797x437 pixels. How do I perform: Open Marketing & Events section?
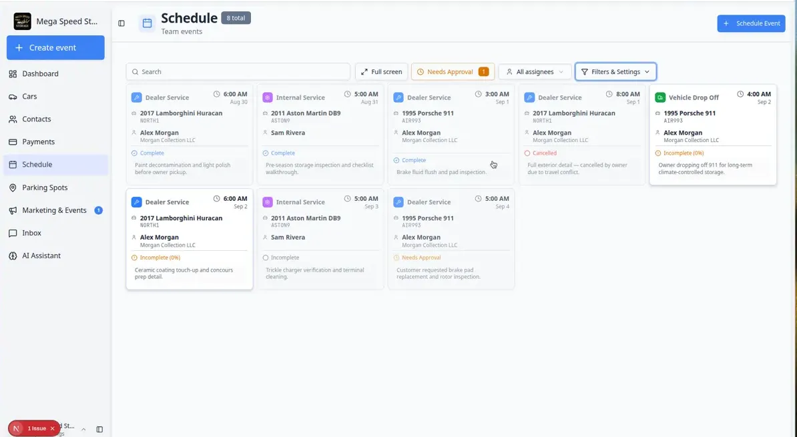[56, 210]
